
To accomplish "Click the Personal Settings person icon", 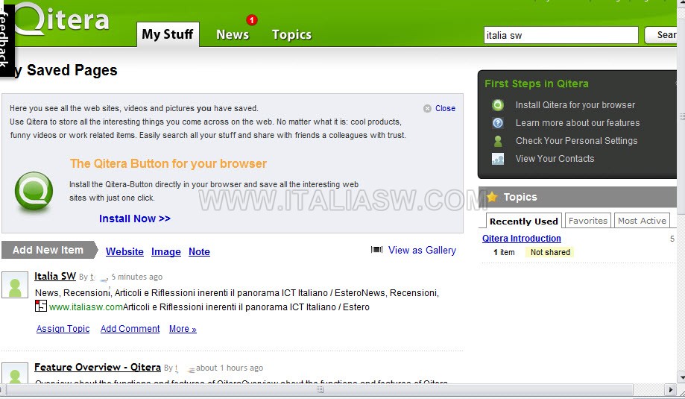I will pos(498,141).
